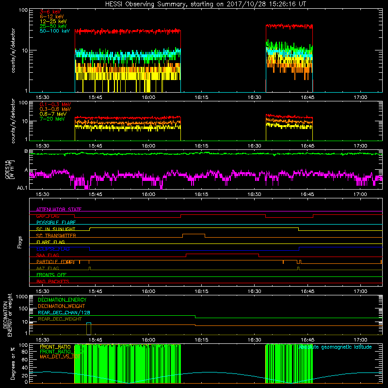
Task: Click the DECIMATION ENERGY or weight axis title
Action: 7,315
